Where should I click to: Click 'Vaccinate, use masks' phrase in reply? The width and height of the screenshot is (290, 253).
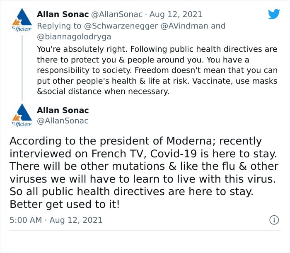(235, 81)
